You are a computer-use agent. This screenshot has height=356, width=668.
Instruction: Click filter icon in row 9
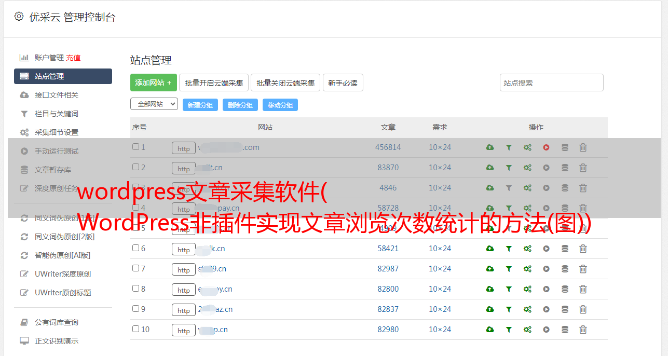[x=509, y=309]
